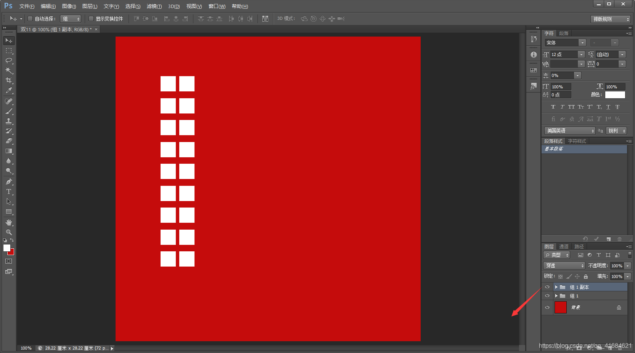The height and width of the screenshot is (353, 635).
Task: Select the Pen tool
Action: [9, 182]
